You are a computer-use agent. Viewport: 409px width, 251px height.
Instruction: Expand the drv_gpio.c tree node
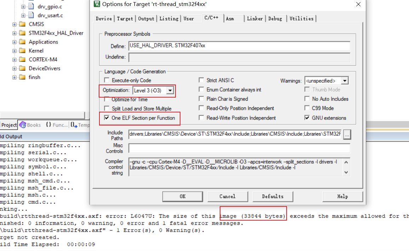[23, 7]
